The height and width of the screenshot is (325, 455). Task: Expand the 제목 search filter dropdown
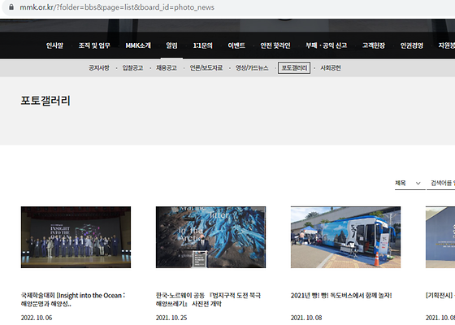(x=409, y=183)
